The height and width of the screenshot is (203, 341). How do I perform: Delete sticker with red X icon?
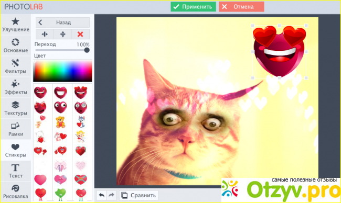point(80,34)
